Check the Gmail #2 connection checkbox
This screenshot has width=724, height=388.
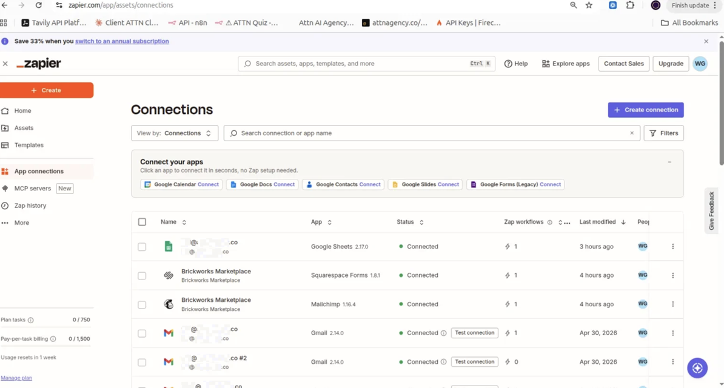142,363
